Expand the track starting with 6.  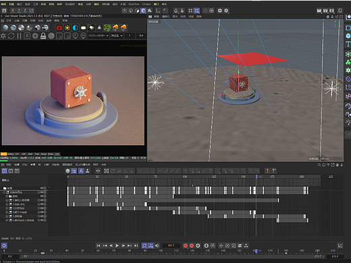(7, 221)
